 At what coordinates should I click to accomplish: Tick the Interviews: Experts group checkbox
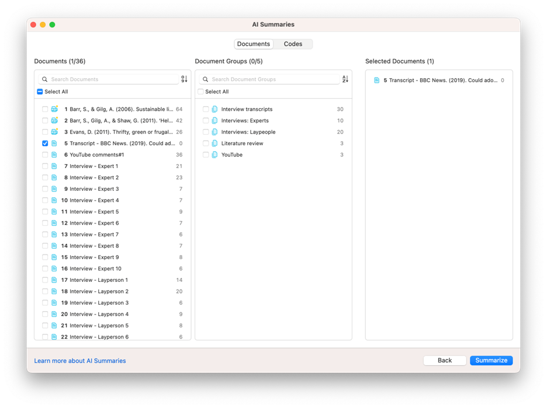point(206,121)
